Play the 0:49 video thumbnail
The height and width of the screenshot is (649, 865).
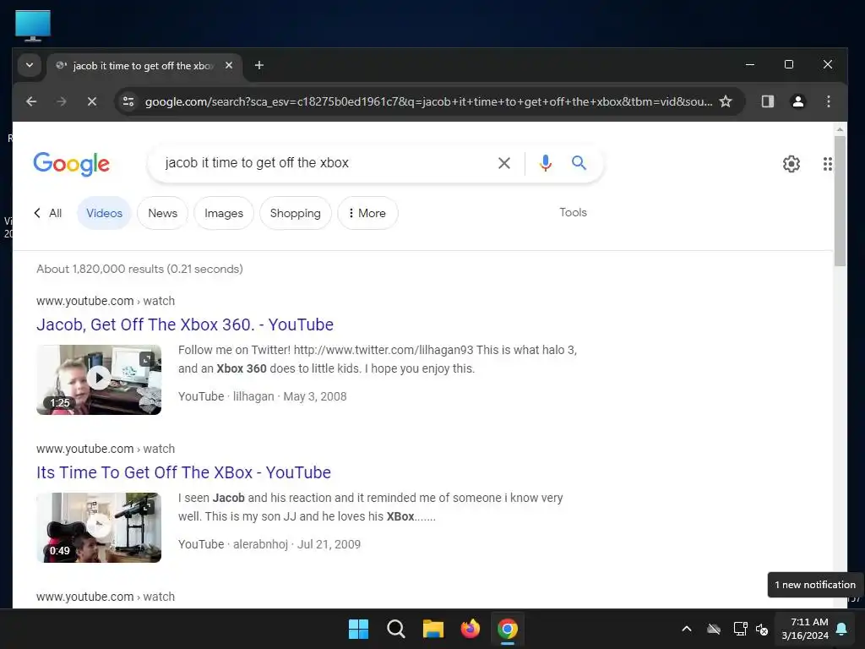click(99, 527)
